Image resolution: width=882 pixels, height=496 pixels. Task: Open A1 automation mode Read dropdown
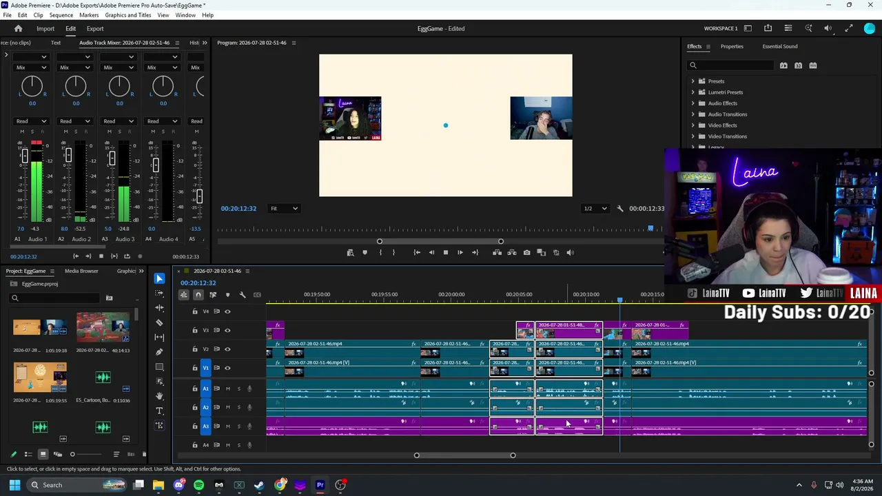(x=31, y=121)
